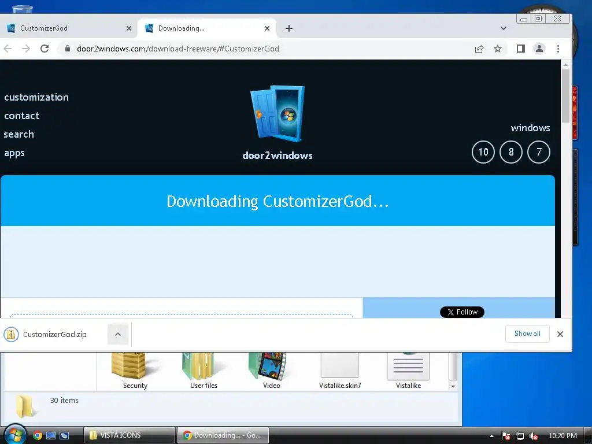Launch Chrome from quick launch
Image resolution: width=592 pixels, height=444 pixels.
click(37, 435)
